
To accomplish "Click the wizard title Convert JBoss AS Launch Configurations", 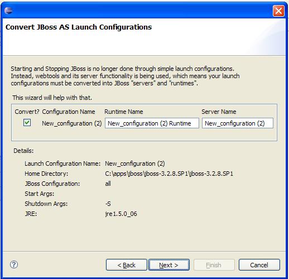I will (x=79, y=27).
